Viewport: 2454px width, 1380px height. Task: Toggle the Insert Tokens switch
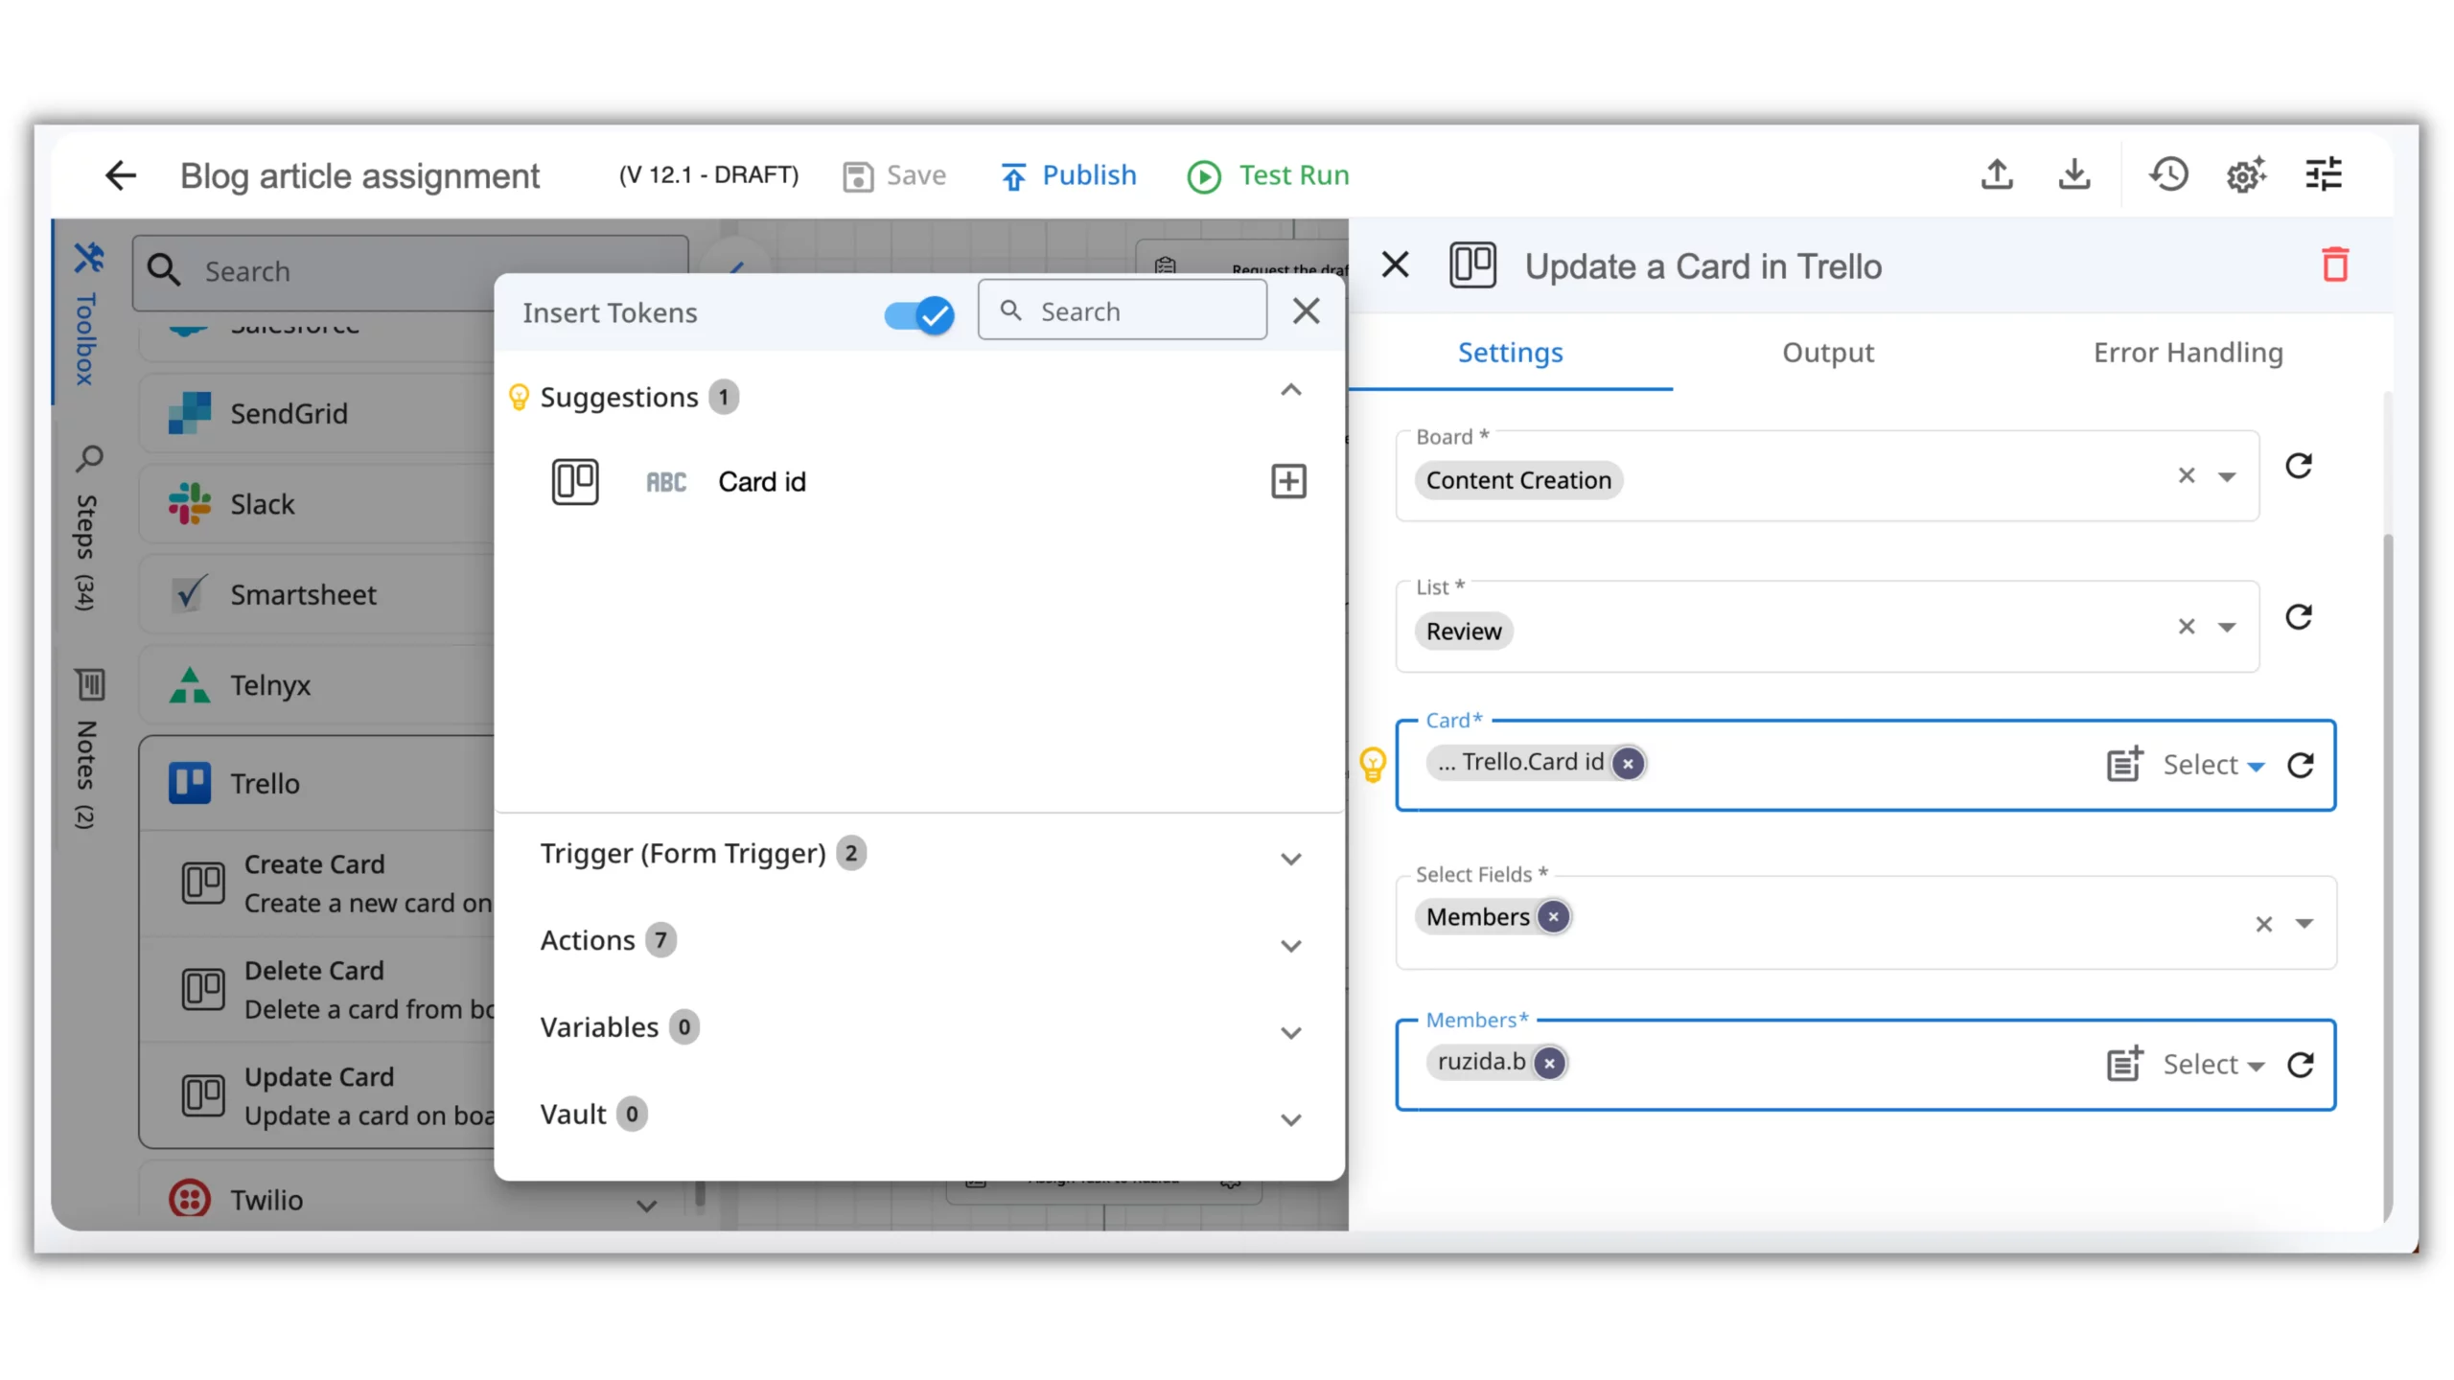coord(918,313)
